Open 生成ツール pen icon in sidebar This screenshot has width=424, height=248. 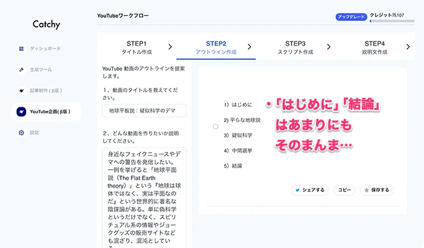(22, 69)
